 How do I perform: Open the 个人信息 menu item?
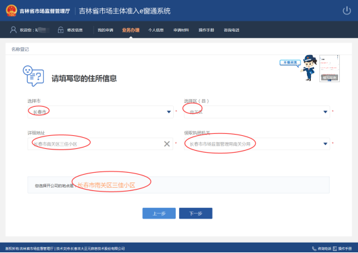click(x=156, y=30)
